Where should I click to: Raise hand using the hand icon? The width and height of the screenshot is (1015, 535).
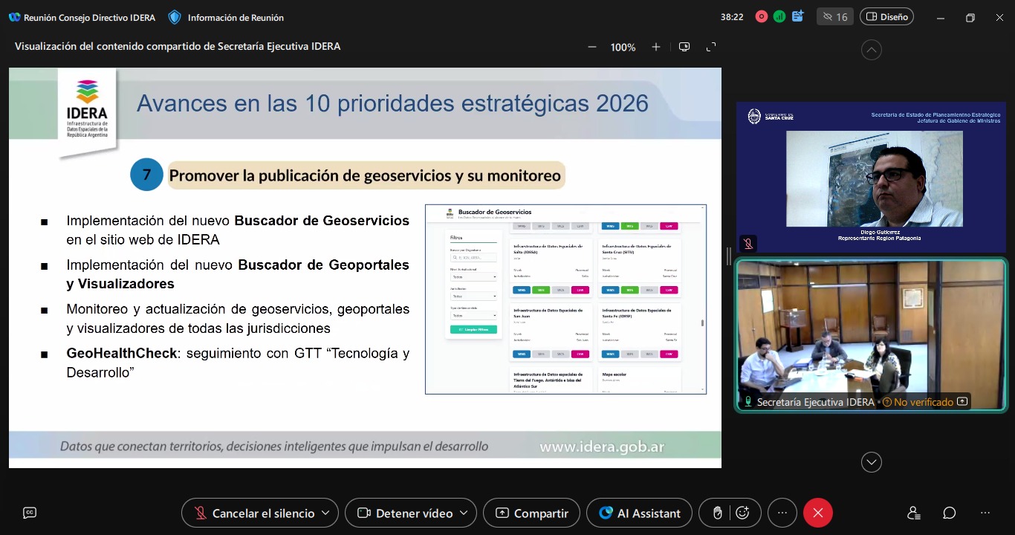click(x=717, y=513)
